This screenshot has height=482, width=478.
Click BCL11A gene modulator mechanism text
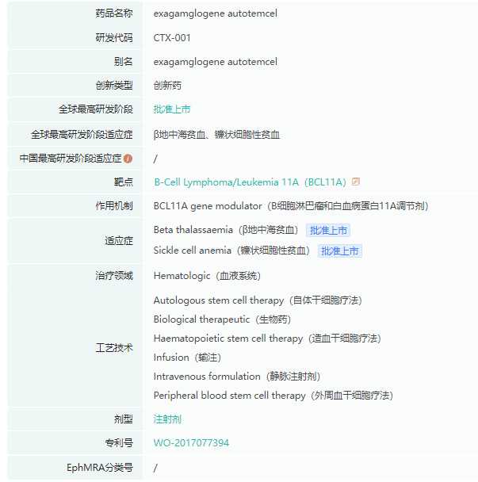[291, 206]
